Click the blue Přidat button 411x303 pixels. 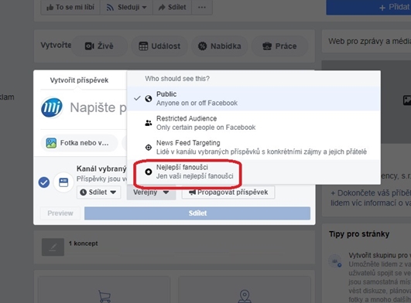click(368, 7)
